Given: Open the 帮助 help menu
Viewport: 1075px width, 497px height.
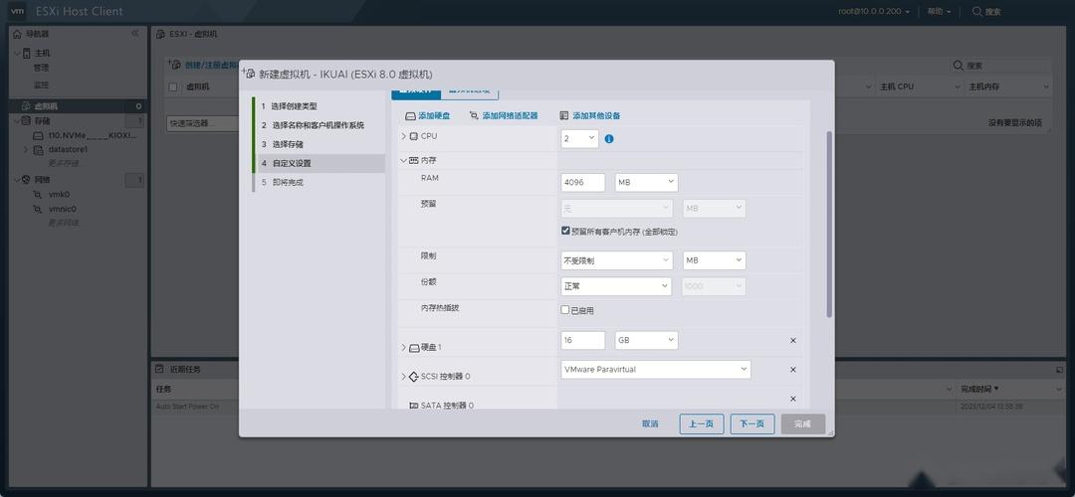Looking at the screenshot, I should (940, 12).
